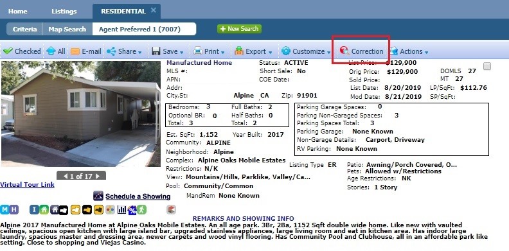The height and width of the screenshot is (251, 509).
Task: Show the previous listing photo
Action: (x=66, y=176)
